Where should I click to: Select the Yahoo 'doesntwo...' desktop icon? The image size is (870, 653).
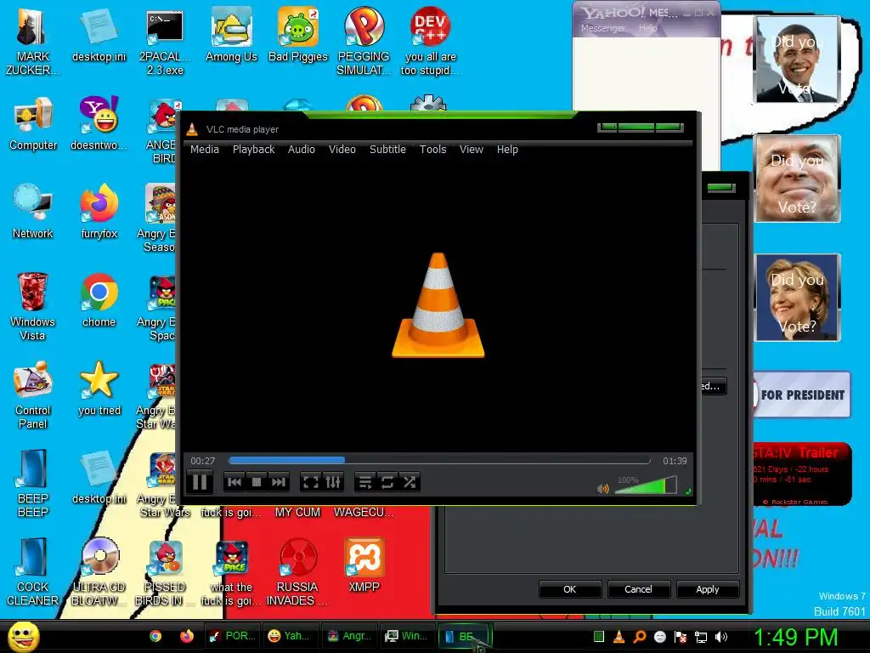99,124
